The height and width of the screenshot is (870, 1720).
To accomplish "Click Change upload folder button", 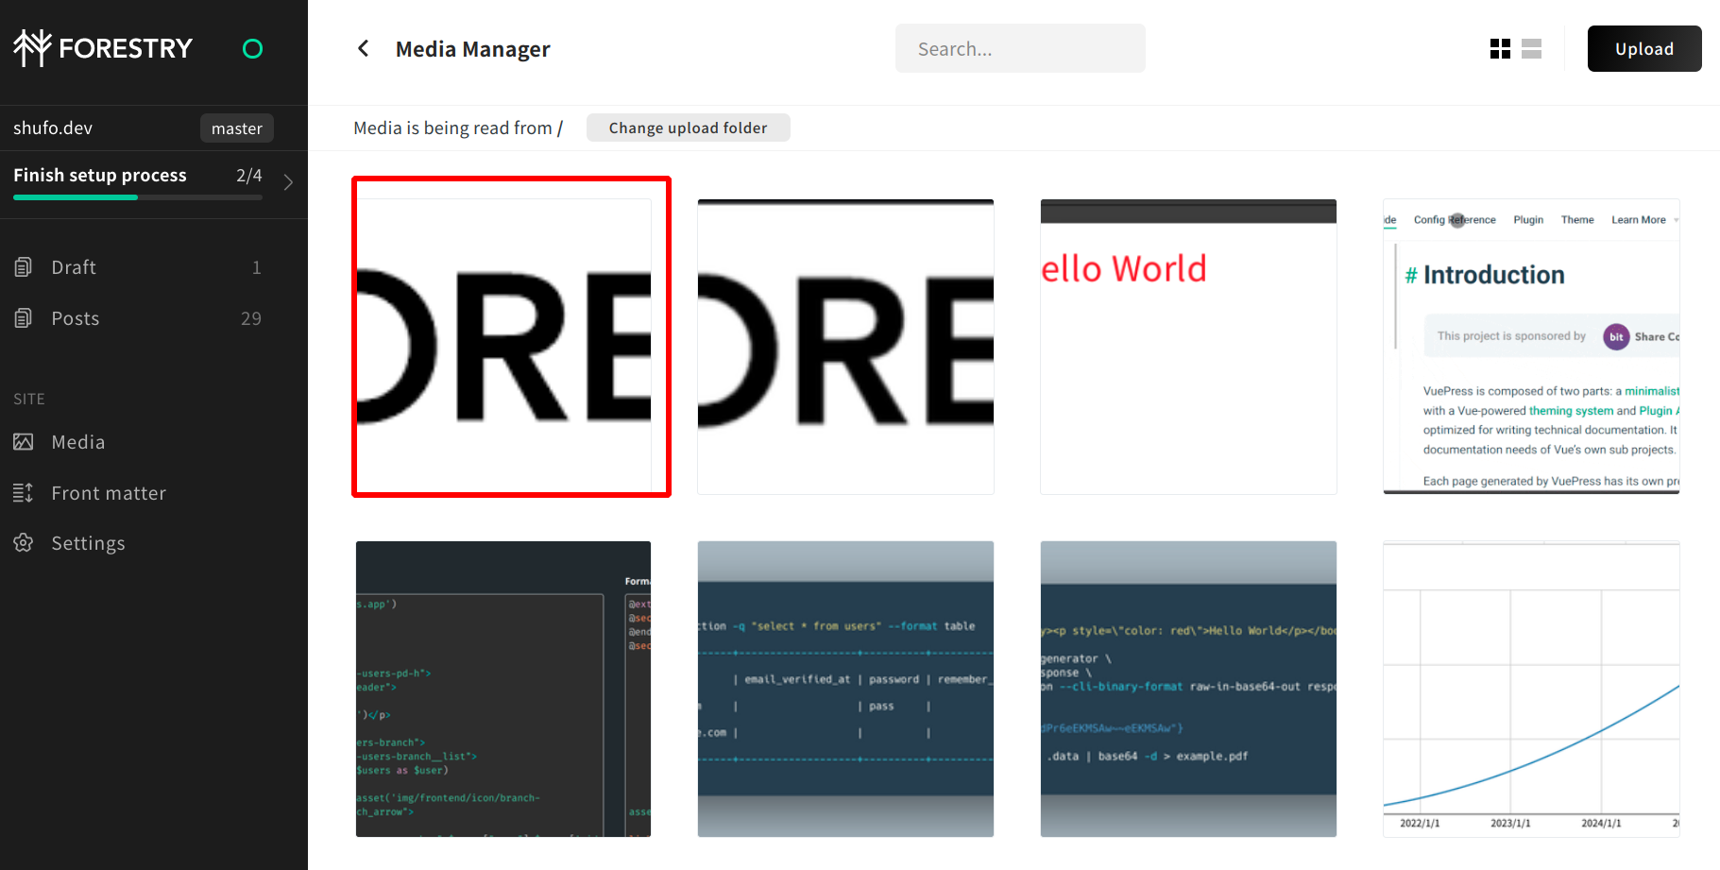I will click(x=688, y=128).
